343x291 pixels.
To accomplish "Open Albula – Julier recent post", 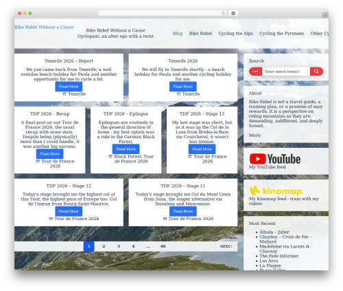I will point(274,232).
